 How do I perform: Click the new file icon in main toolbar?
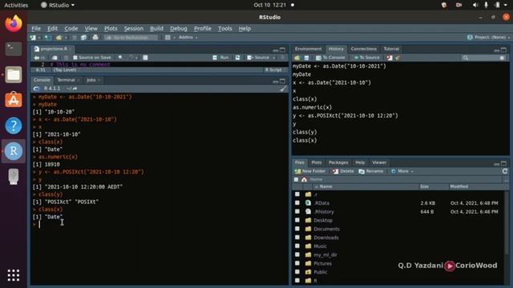pyautogui.click(x=33, y=38)
